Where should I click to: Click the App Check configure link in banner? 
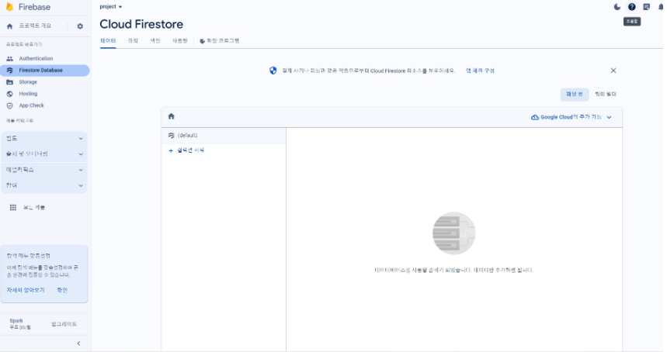[x=480, y=71]
